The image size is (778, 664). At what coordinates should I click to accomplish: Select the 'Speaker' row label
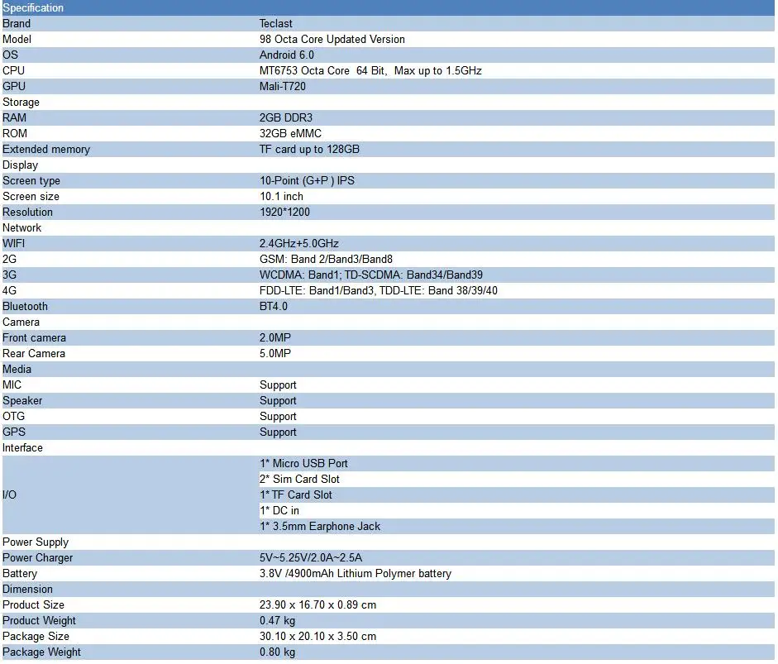[22, 401]
